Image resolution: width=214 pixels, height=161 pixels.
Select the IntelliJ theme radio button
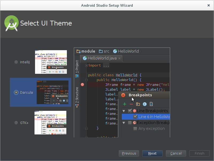[x=16, y=62]
